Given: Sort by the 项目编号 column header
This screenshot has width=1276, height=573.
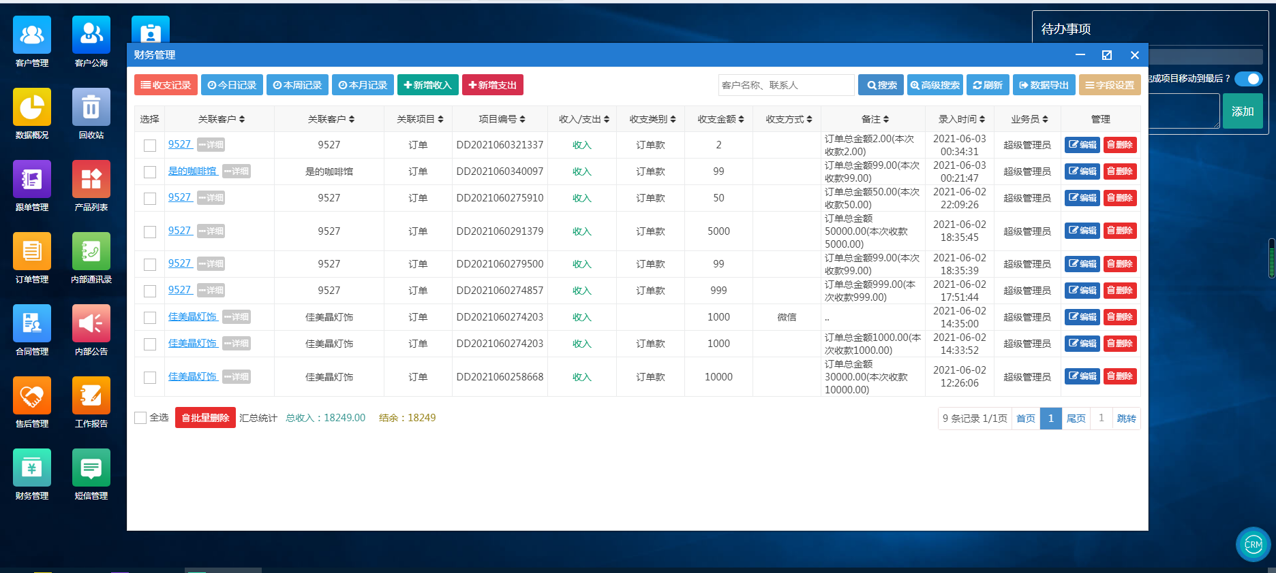Looking at the screenshot, I should pos(502,119).
